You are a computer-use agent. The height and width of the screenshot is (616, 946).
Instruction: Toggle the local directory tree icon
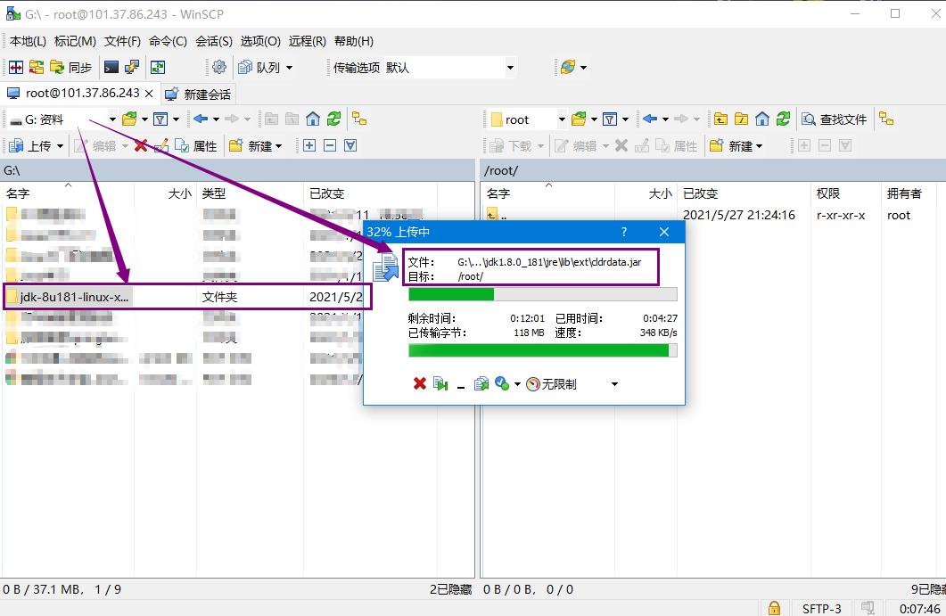coord(359,119)
